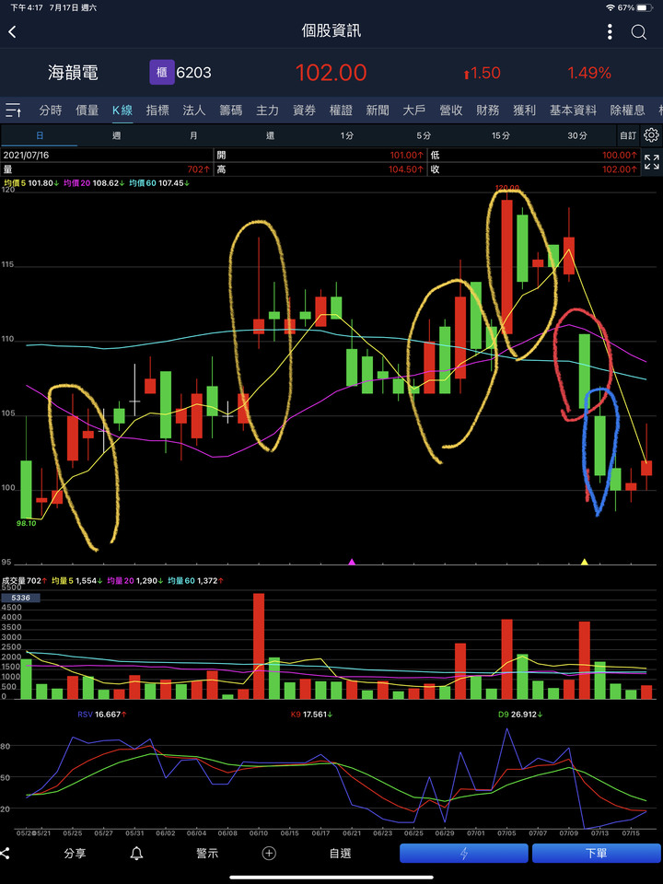Open the 新聞 tab
The width and height of the screenshot is (663, 884).
pyautogui.click(x=378, y=110)
